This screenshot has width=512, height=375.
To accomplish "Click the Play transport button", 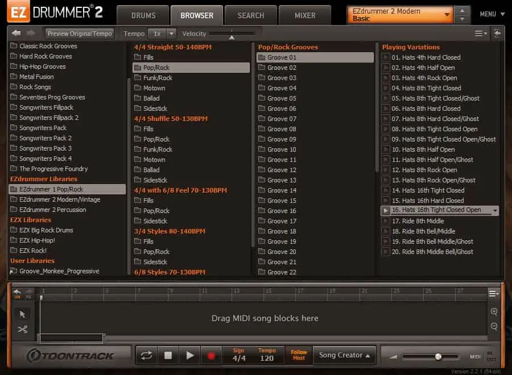I will [189, 355].
